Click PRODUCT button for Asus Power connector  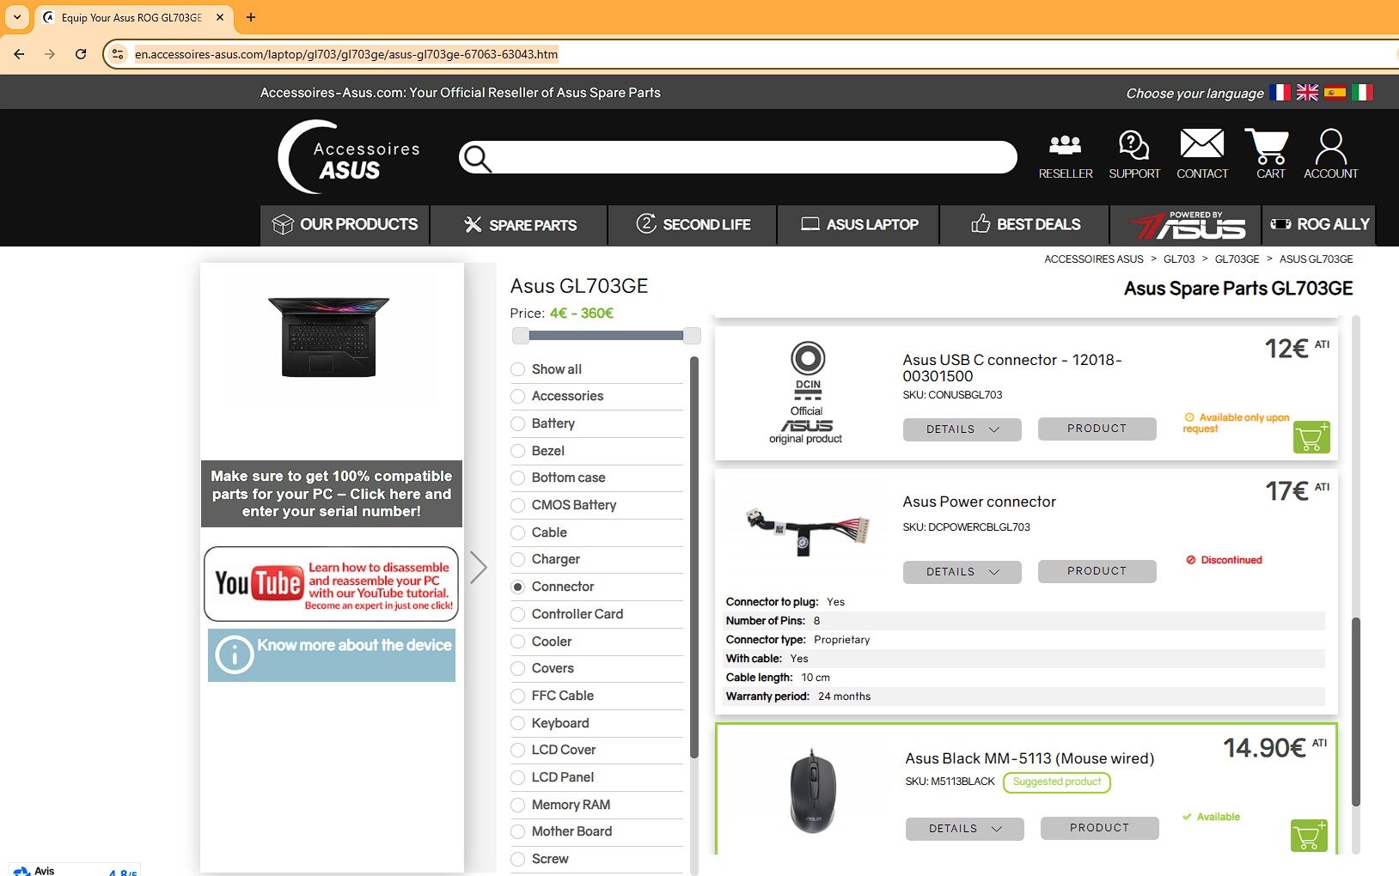click(1097, 571)
